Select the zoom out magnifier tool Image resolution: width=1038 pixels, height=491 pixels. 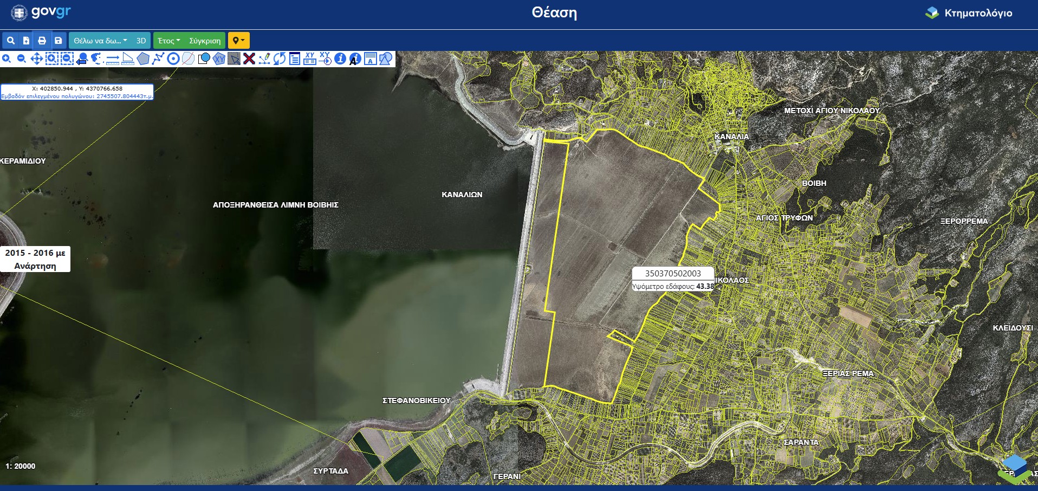(x=22, y=59)
